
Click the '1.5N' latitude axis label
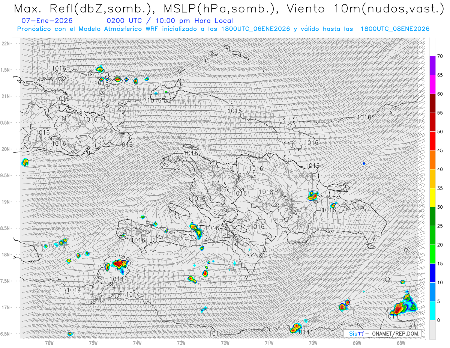click(x=5, y=70)
